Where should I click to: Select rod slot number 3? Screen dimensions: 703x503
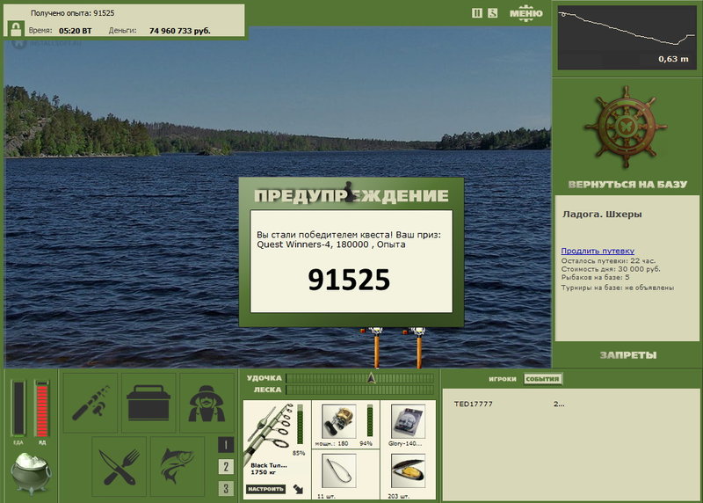[x=226, y=488]
